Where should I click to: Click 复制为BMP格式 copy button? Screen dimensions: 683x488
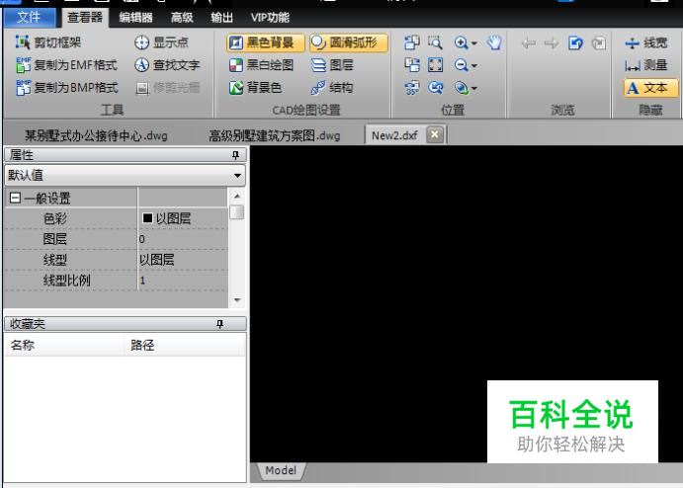click(x=66, y=88)
